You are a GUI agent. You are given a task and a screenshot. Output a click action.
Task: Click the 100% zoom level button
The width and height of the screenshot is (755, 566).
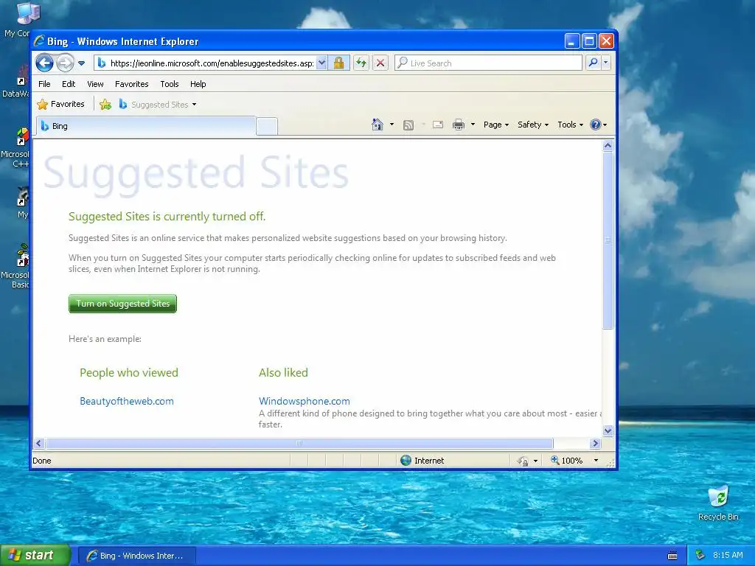pyautogui.click(x=566, y=461)
